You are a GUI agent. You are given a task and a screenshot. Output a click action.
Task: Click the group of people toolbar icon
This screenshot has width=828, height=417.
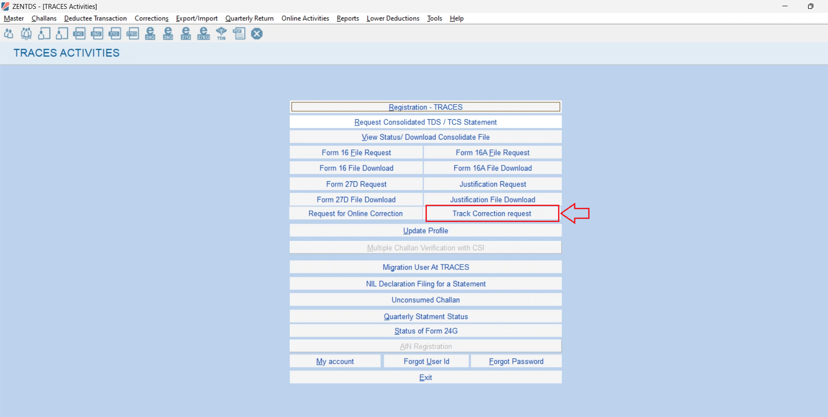26,34
